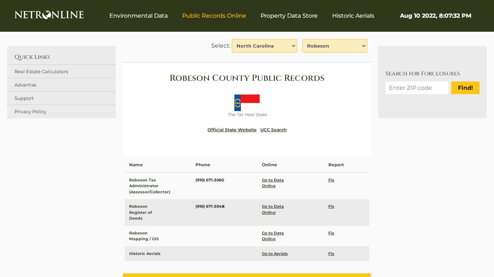Click the Search for Forclosures heading
This screenshot has width=494, height=277.
[423, 74]
